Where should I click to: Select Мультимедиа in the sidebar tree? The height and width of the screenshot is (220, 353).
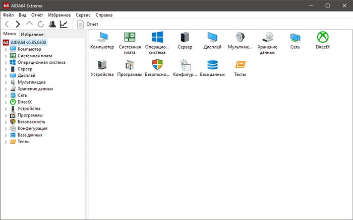pos(31,82)
